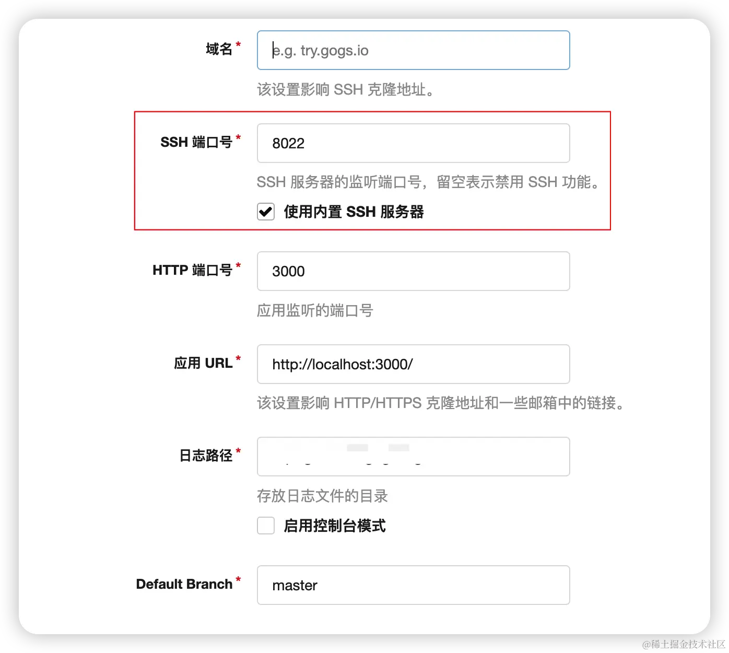This screenshot has width=729, height=653.
Task: Click the blurred 日志路径 input box
Action: pyautogui.click(x=413, y=456)
